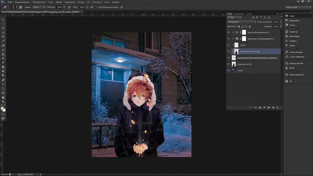Click the create new layer icon
313x176 pixels.
tap(273, 108)
